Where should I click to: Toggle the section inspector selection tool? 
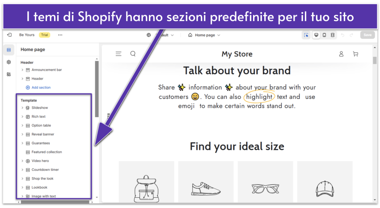pos(306,35)
